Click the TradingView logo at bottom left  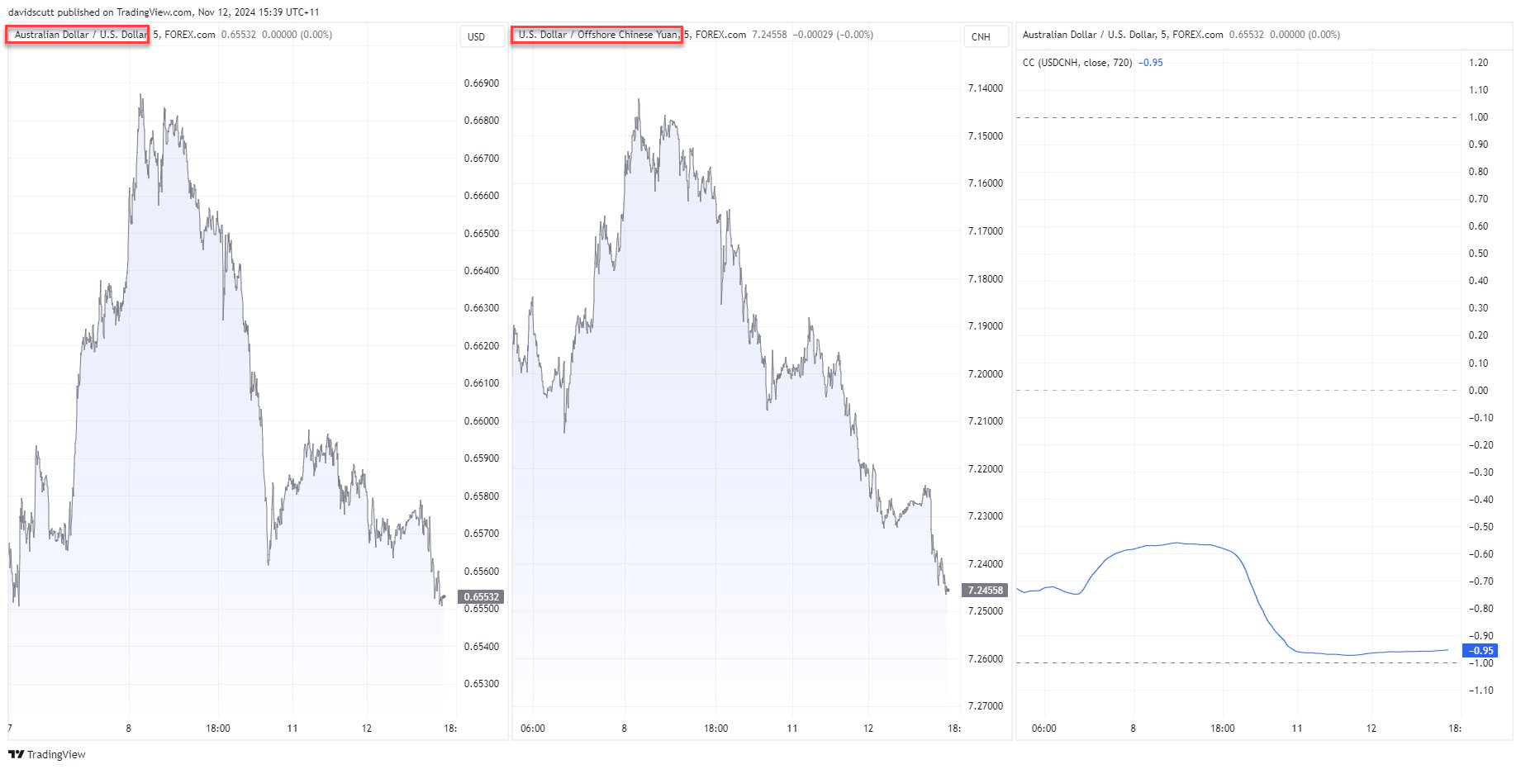pos(47,754)
